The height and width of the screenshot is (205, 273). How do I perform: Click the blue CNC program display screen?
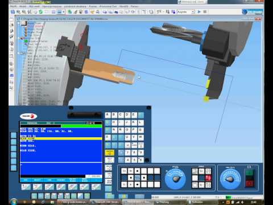click(61, 150)
